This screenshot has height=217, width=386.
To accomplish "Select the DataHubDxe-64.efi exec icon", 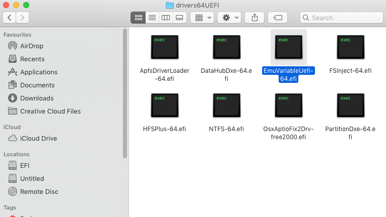I will click(227, 47).
